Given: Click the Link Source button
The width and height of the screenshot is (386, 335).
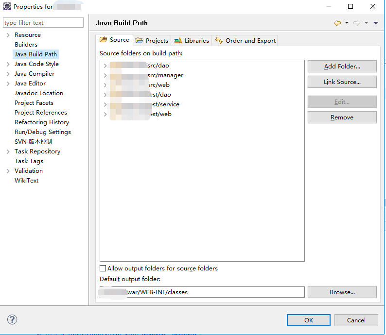Looking at the screenshot, I should 342,82.
